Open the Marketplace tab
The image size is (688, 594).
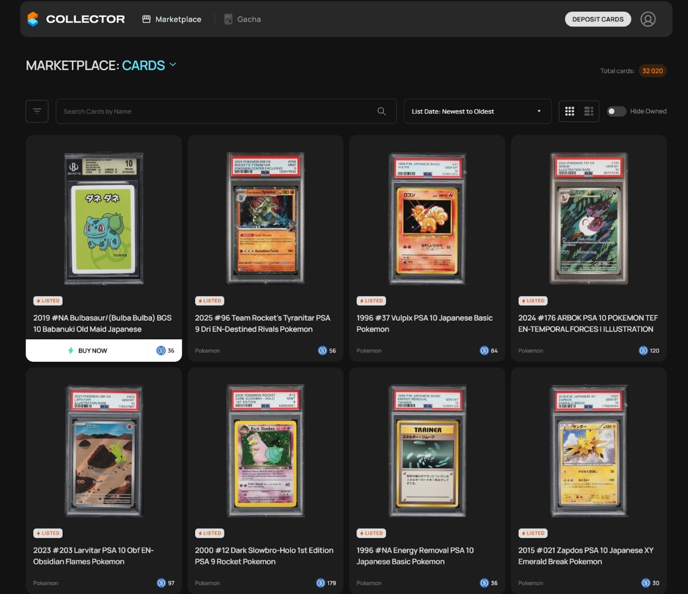point(172,19)
